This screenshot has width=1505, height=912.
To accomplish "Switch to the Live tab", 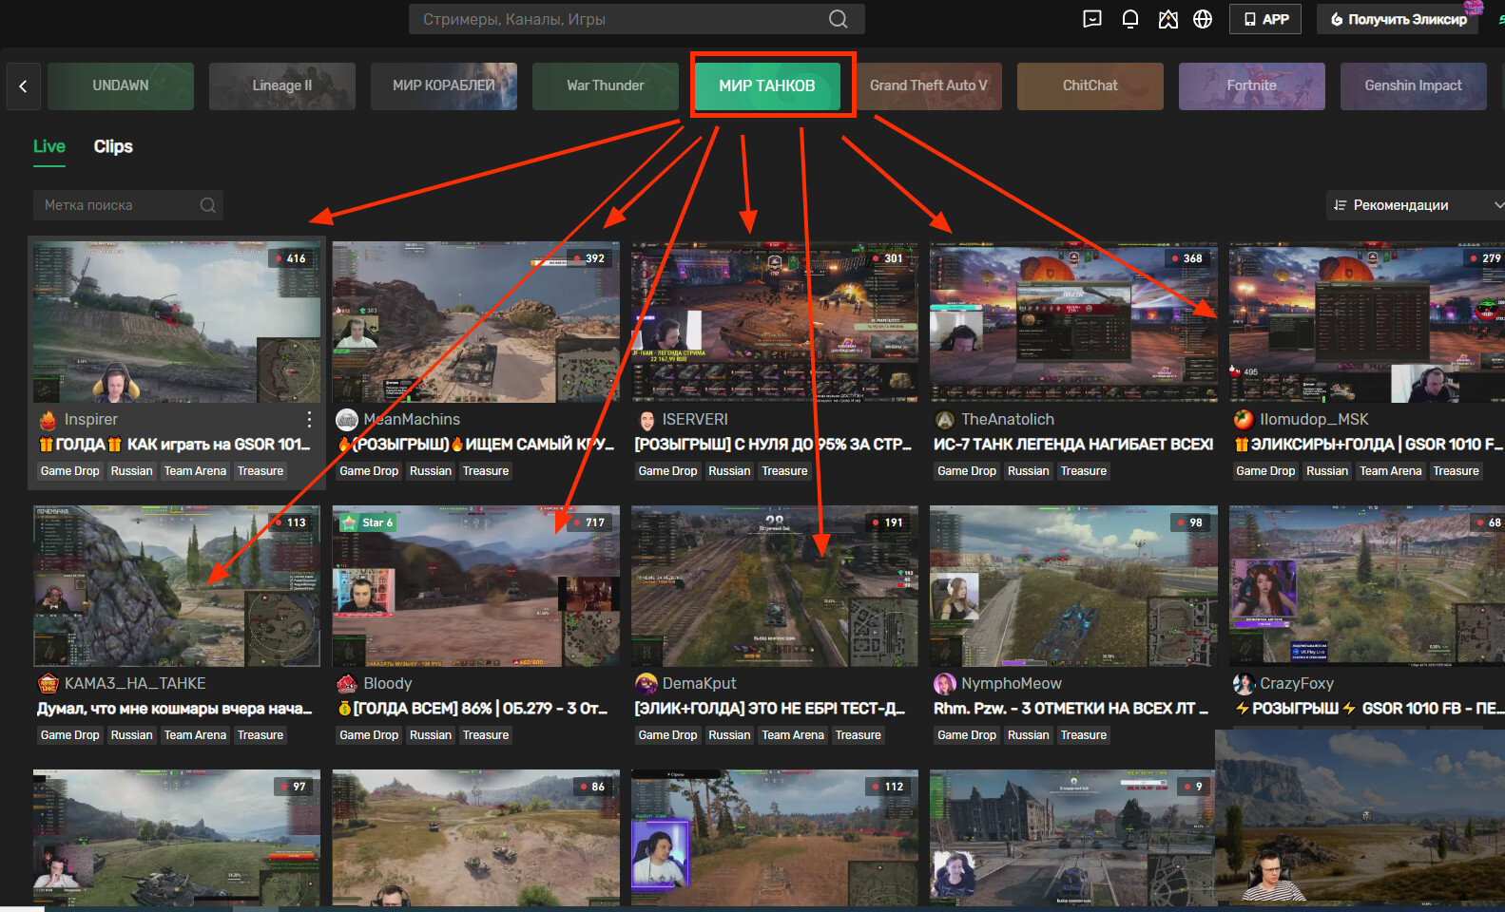I will (49, 146).
